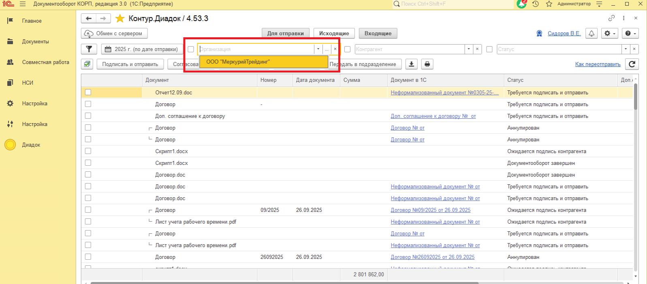Image resolution: width=647 pixels, height=284 pixels.
Task: Open the gear settings dropdown
Action: tap(609, 33)
